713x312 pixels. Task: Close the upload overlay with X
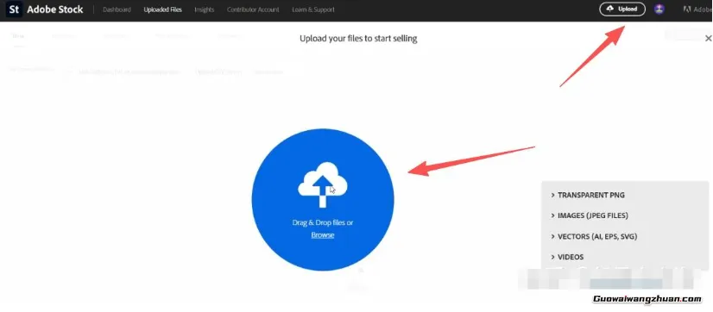coord(708,39)
